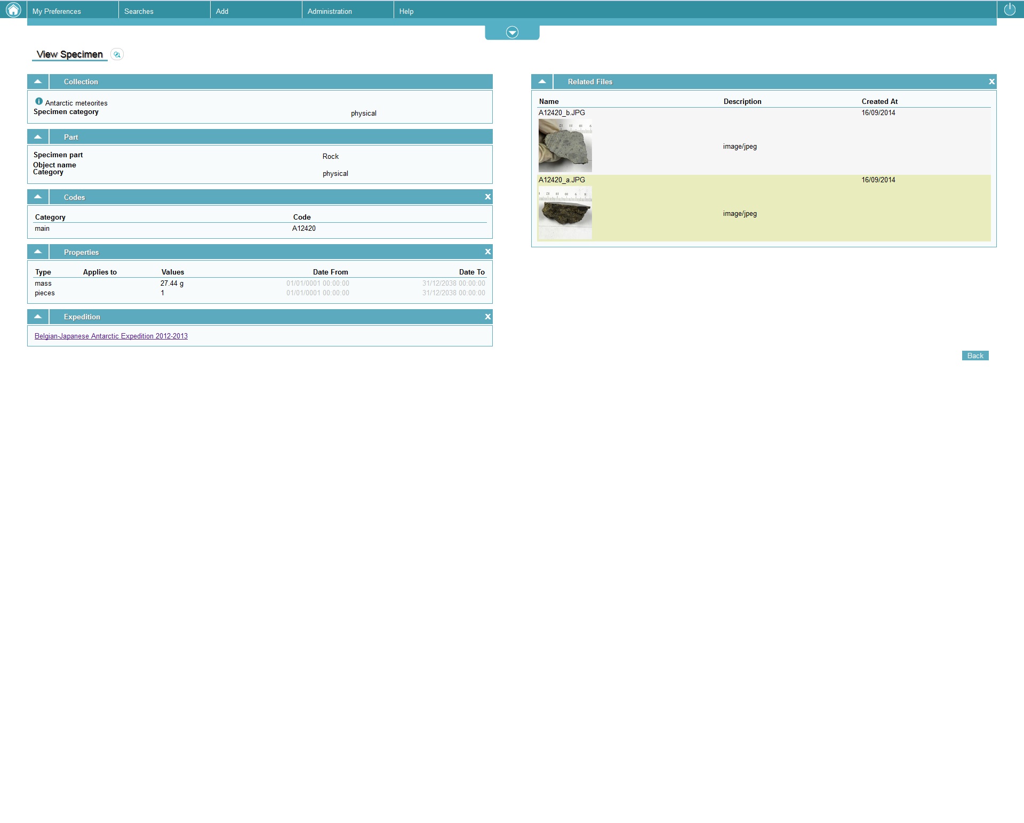The width and height of the screenshot is (1024, 823).
Task: Open Belgian-Japanese Antarctic Expedition 2012-2013 link
Action: [111, 336]
